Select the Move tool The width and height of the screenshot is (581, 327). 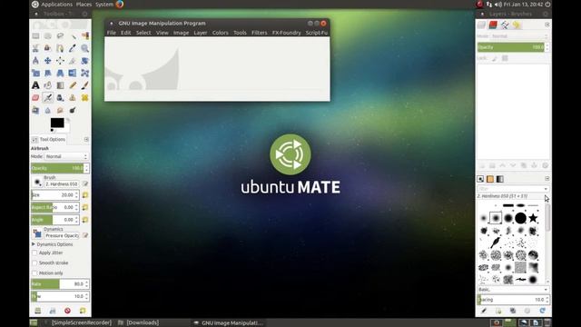click(48, 61)
